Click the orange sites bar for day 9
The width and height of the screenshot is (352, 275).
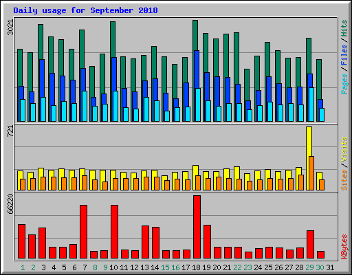[x=105, y=186]
